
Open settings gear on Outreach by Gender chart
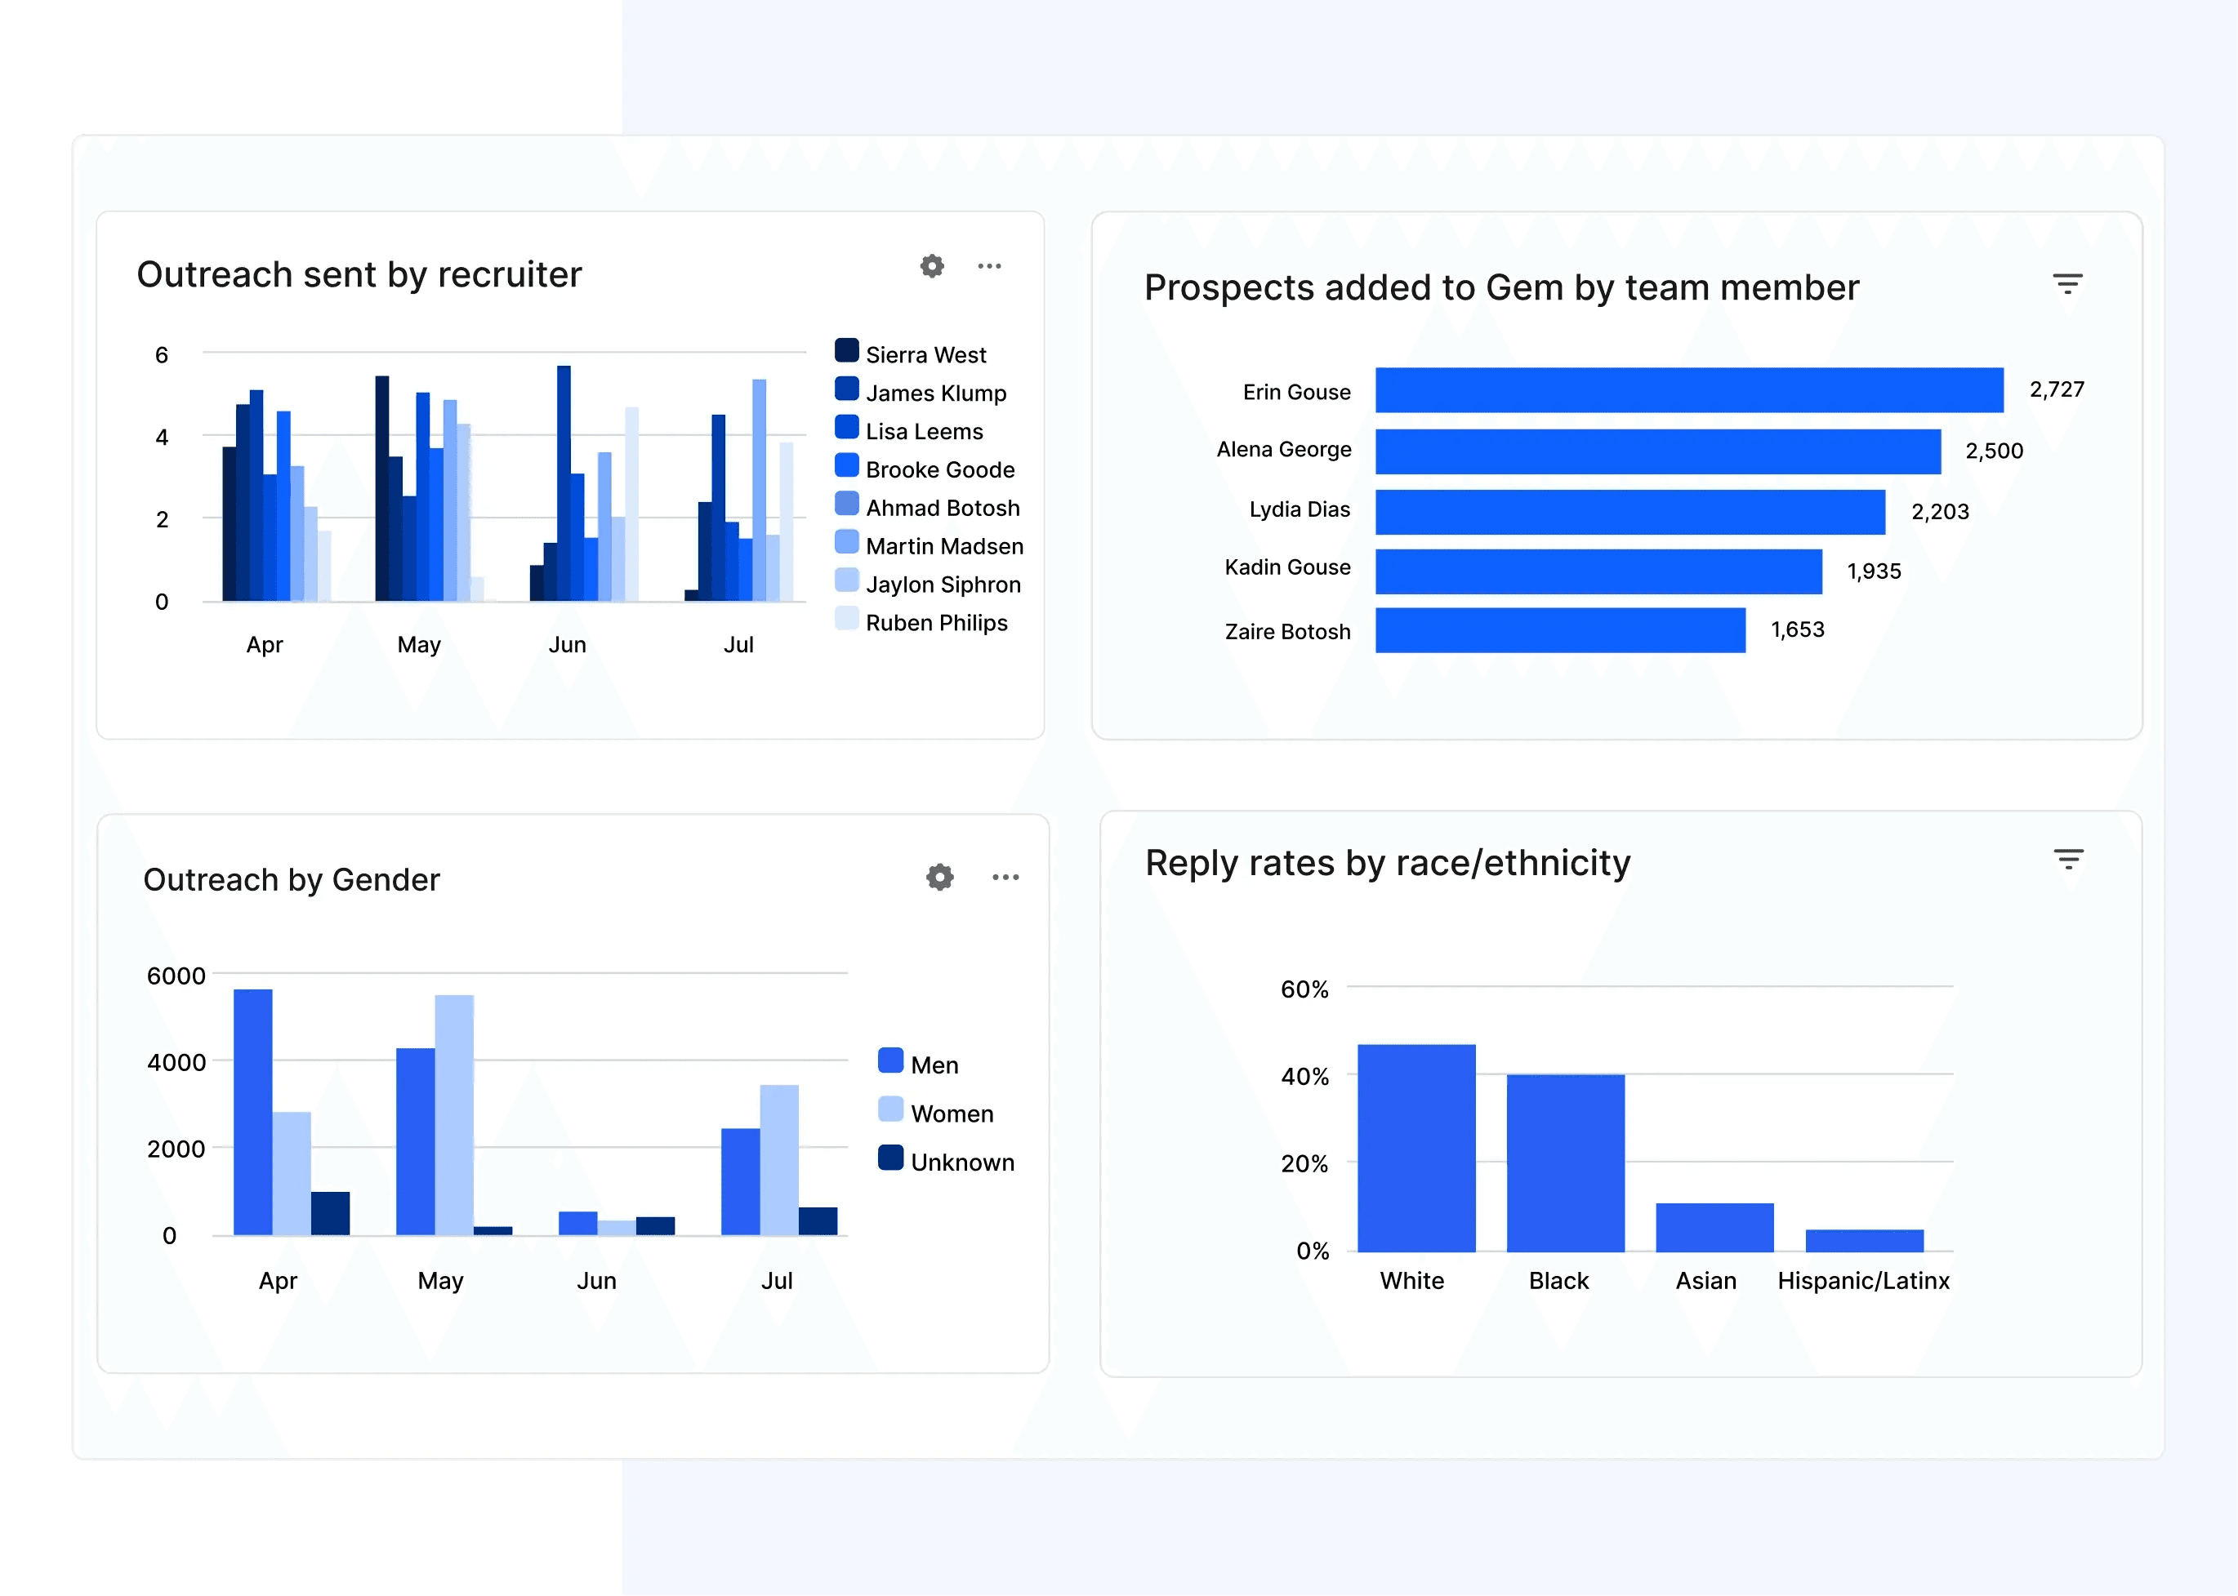(940, 877)
